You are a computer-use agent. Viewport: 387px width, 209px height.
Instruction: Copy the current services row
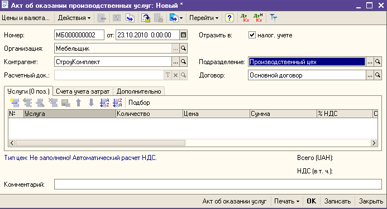pyautogui.click(x=27, y=103)
